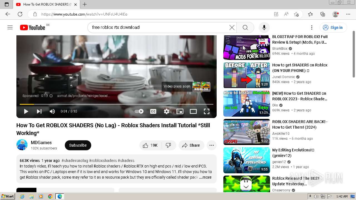Click the Sign in button
356x200 pixels.
[x=333, y=27]
